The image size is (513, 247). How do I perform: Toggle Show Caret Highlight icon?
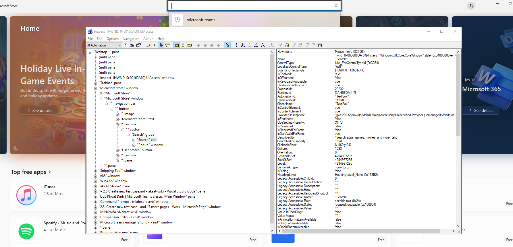[183, 45]
